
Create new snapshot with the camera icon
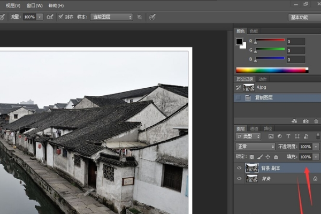[x=305, y=121]
